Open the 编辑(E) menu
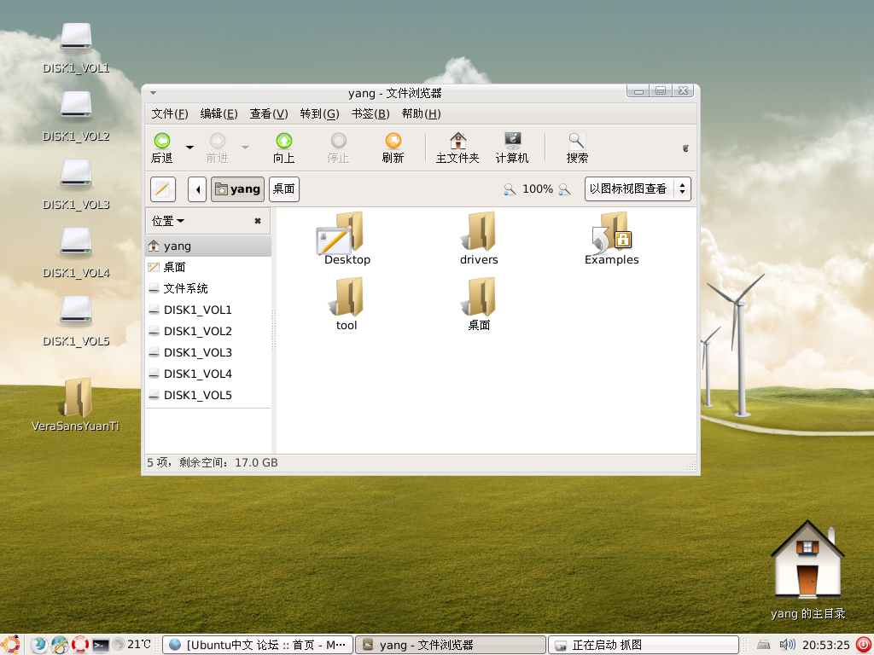 219,113
